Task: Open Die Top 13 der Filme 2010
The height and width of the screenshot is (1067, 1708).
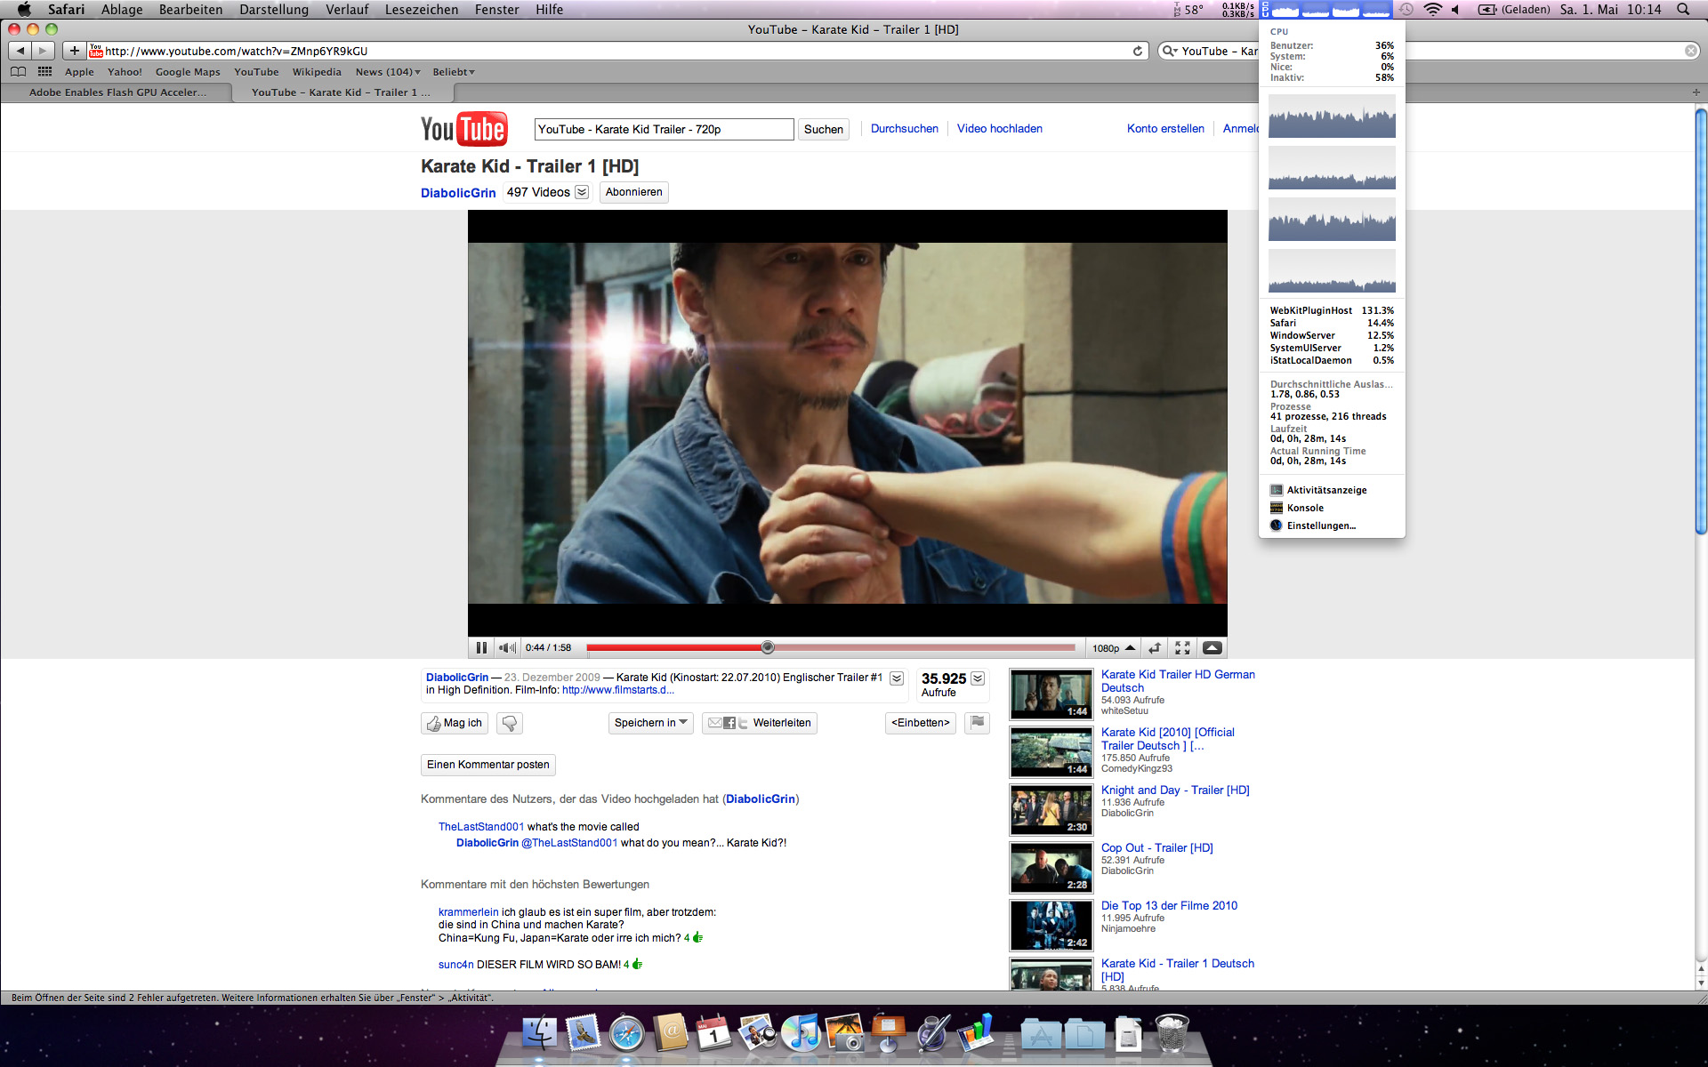Action: pos(1169,905)
